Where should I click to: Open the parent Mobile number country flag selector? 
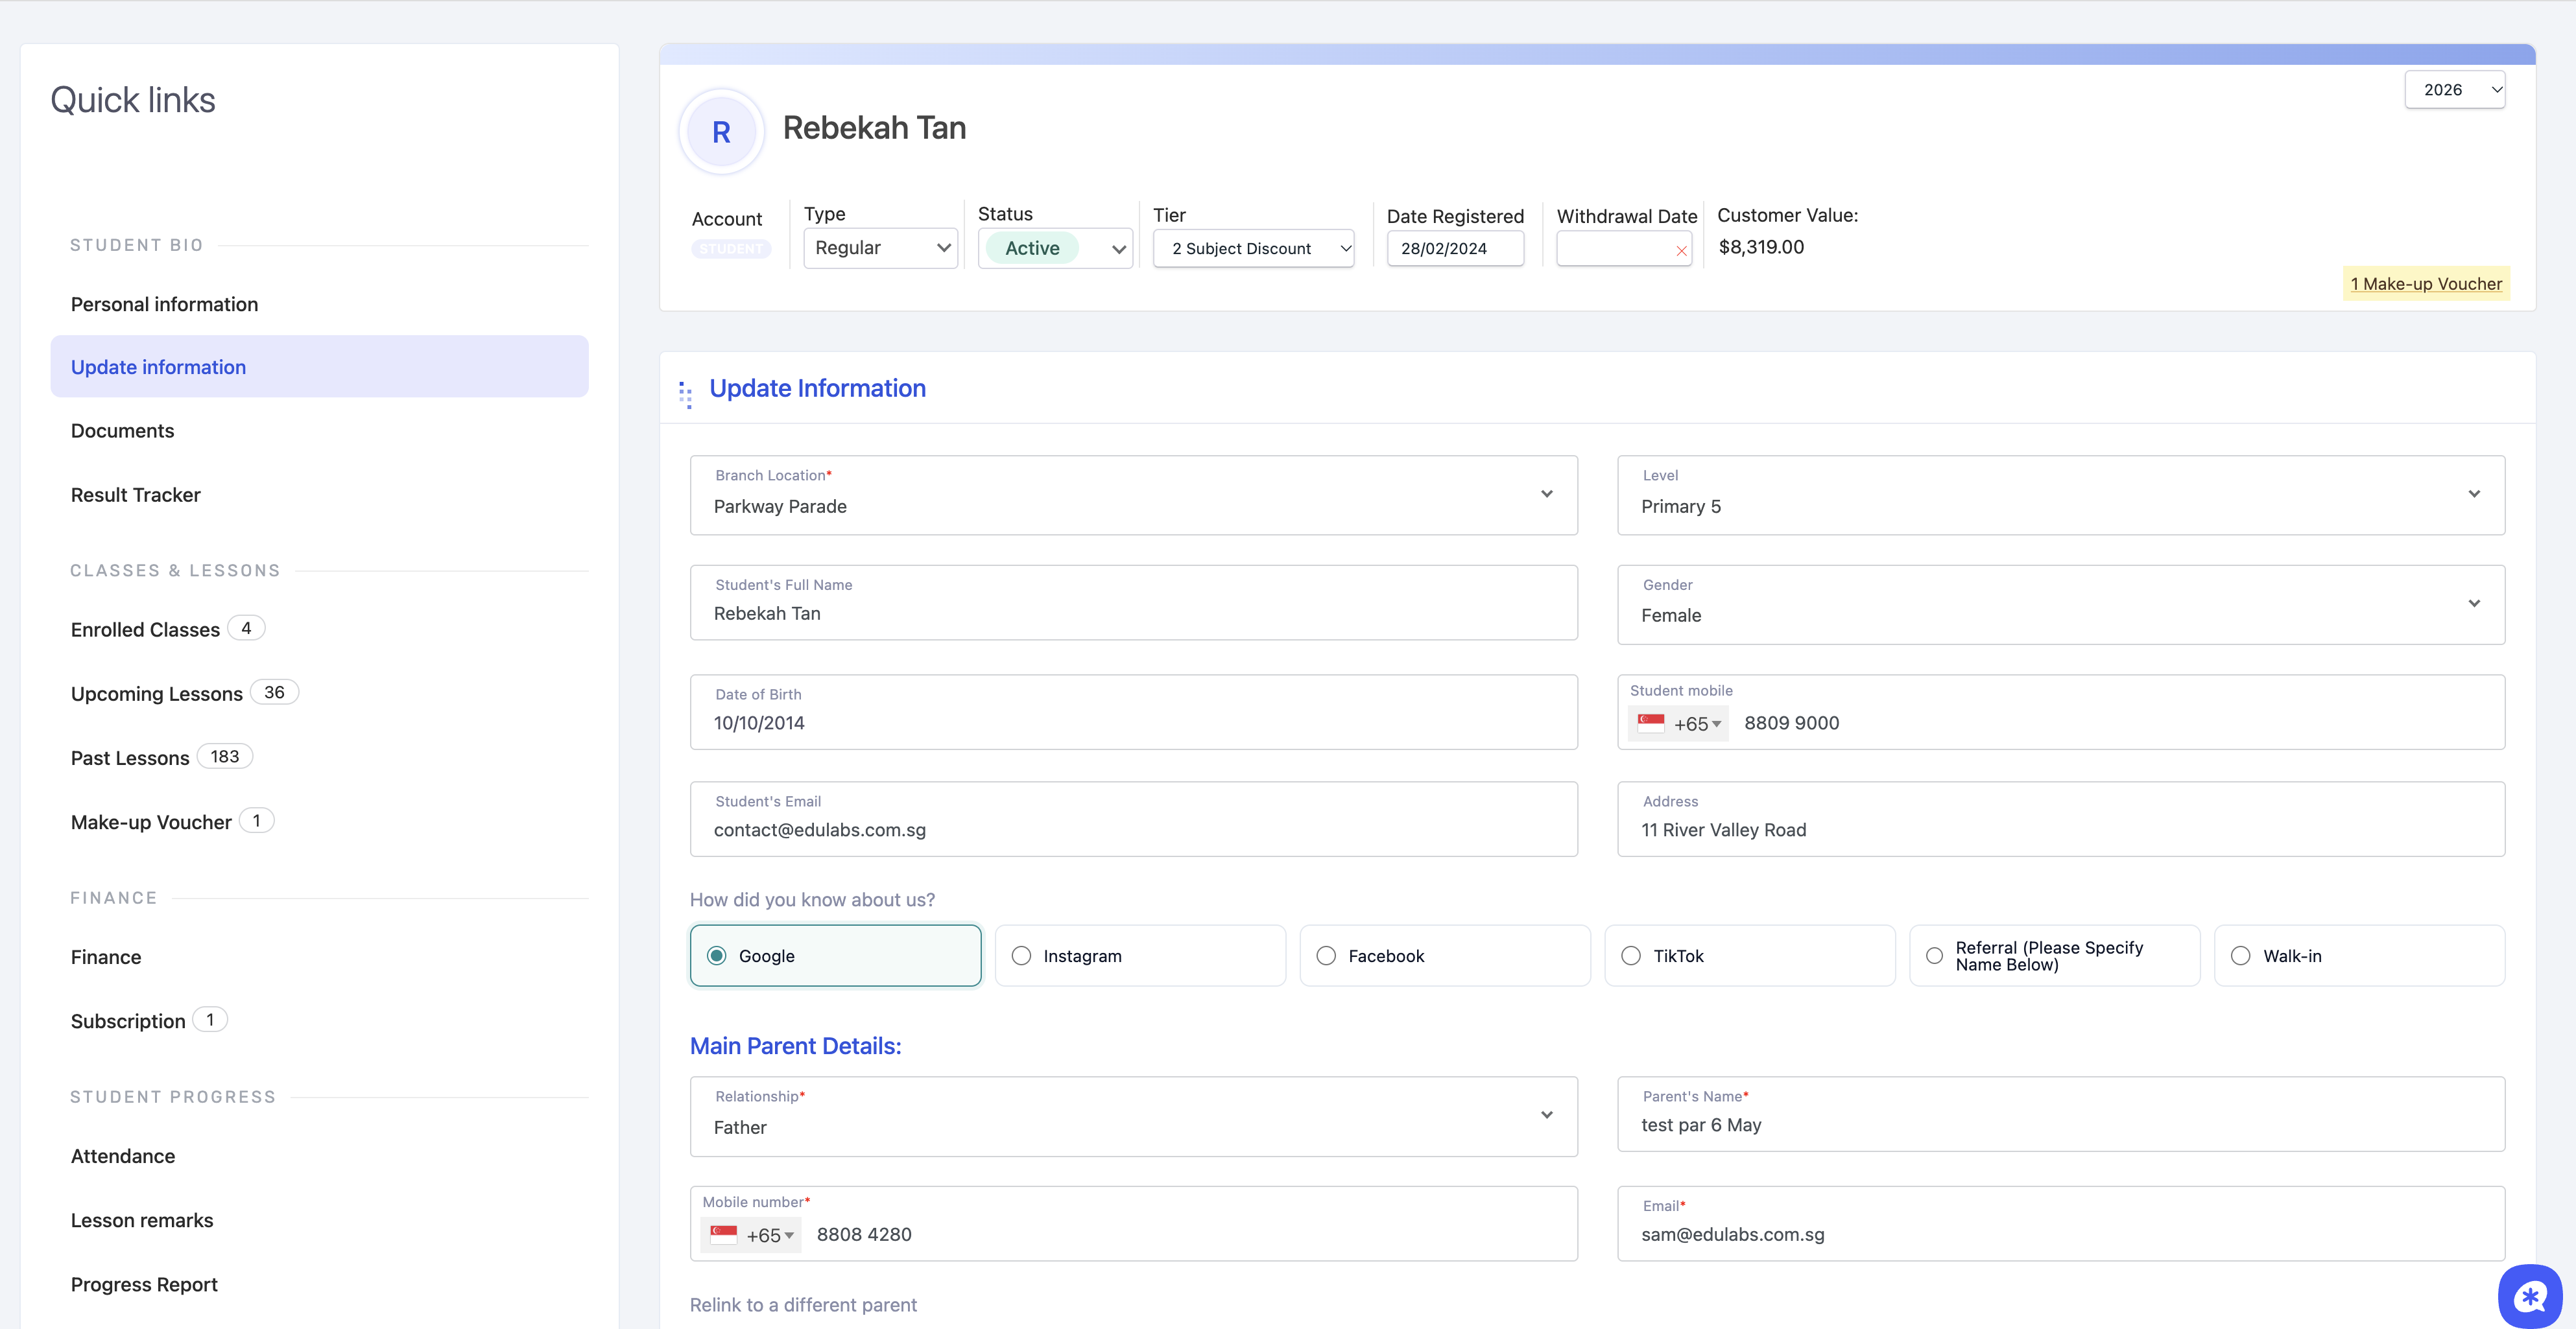(751, 1235)
